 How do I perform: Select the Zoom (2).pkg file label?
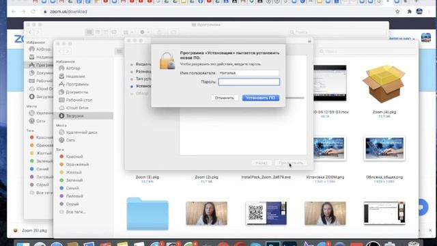pyautogui.click(x=206, y=177)
